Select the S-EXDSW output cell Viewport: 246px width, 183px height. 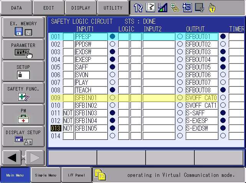pyautogui.click(x=202, y=128)
